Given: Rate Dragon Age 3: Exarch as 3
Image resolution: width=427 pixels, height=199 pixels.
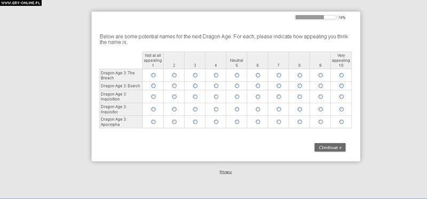Looking at the screenshot, I should 195,86.
